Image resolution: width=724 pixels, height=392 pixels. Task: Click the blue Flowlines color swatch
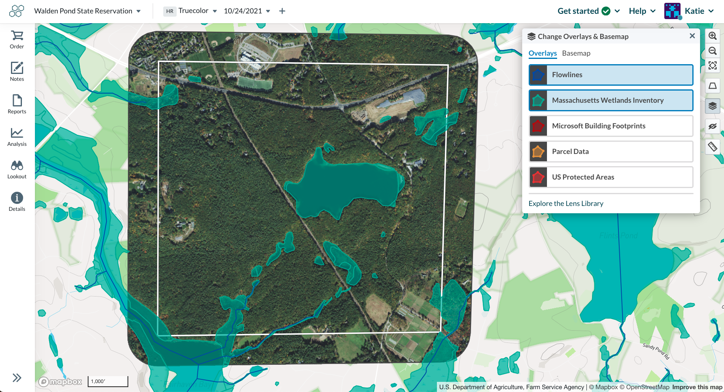pos(538,75)
